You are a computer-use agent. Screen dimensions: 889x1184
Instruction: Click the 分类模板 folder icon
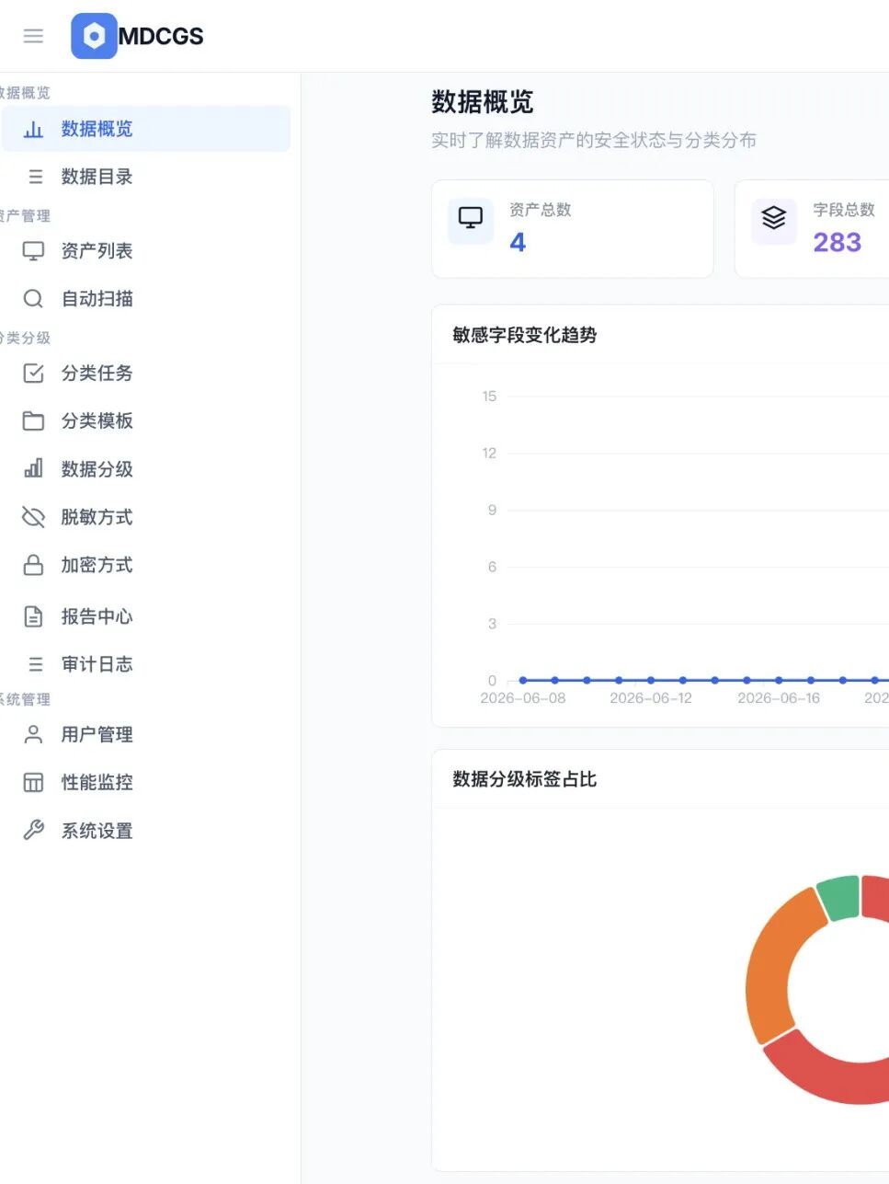[x=33, y=420]
